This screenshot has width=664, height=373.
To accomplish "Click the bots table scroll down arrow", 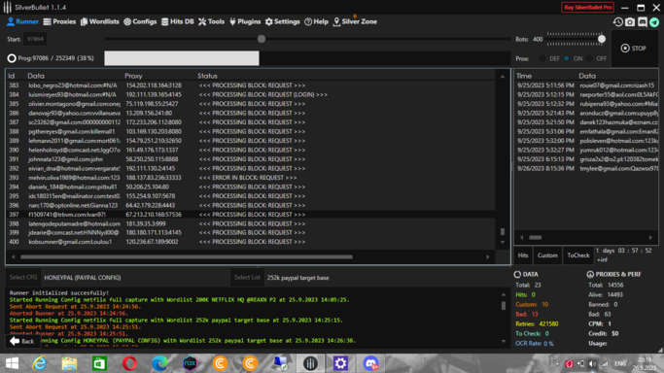I will tap(503, 242).
